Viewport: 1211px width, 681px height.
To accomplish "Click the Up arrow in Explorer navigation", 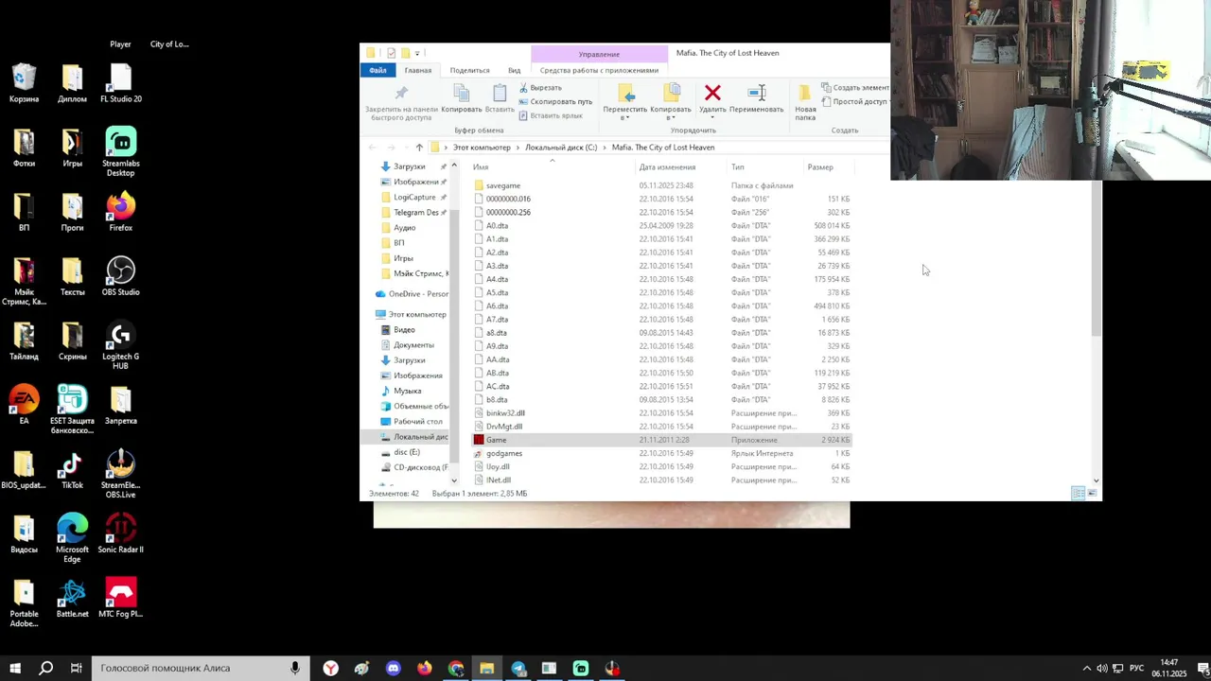I will pos(419,148).
